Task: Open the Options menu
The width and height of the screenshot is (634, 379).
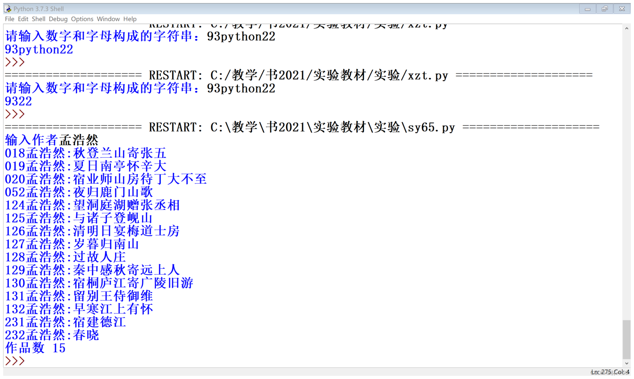Action: point(82,19)
